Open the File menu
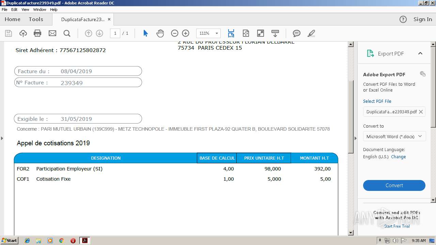436x245 pixels. coord(4,10)
